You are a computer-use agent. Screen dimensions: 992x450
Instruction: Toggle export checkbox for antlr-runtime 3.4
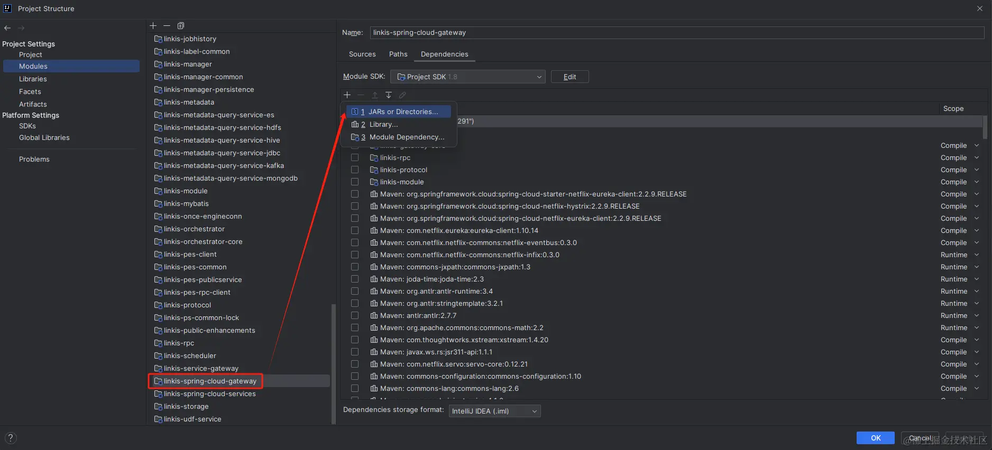(x=355, y=292)
